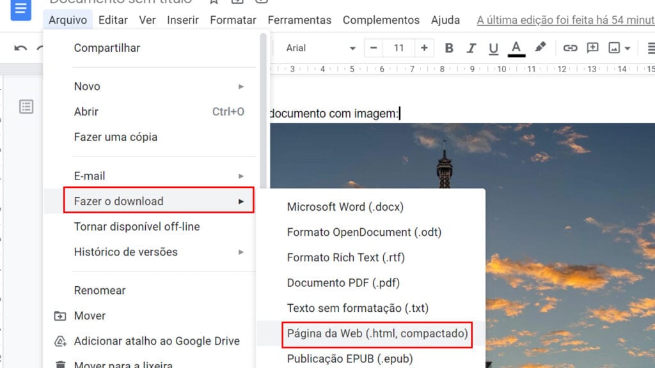The width and height of the screenshot is (655, 368).
Task: Toggle bold formatting
Action: (449, 48)
